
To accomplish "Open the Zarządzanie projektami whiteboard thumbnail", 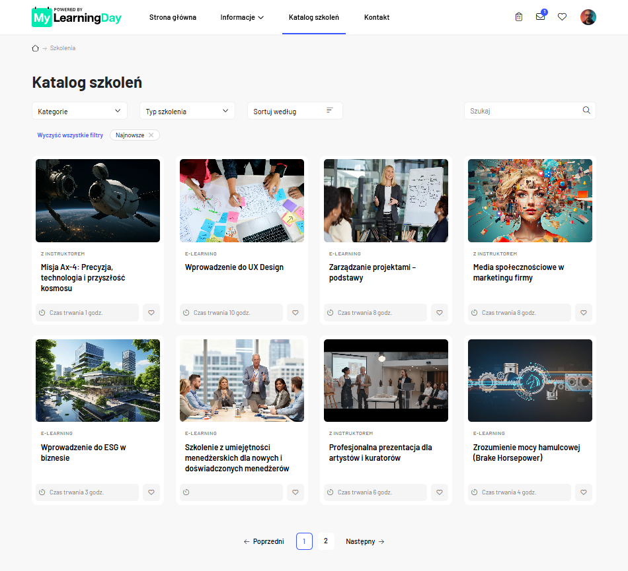I will click(385, 200).
